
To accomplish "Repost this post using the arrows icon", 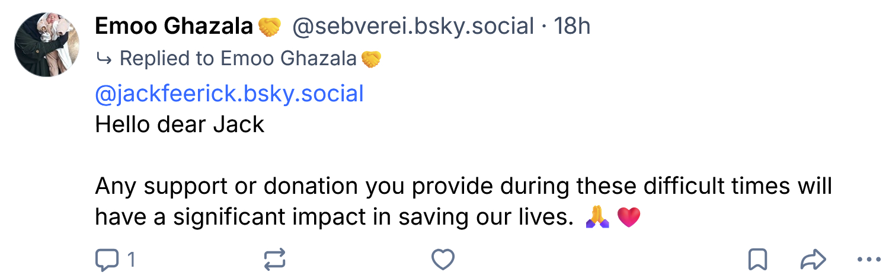I will pyautogui.click(x=274, y=259).
